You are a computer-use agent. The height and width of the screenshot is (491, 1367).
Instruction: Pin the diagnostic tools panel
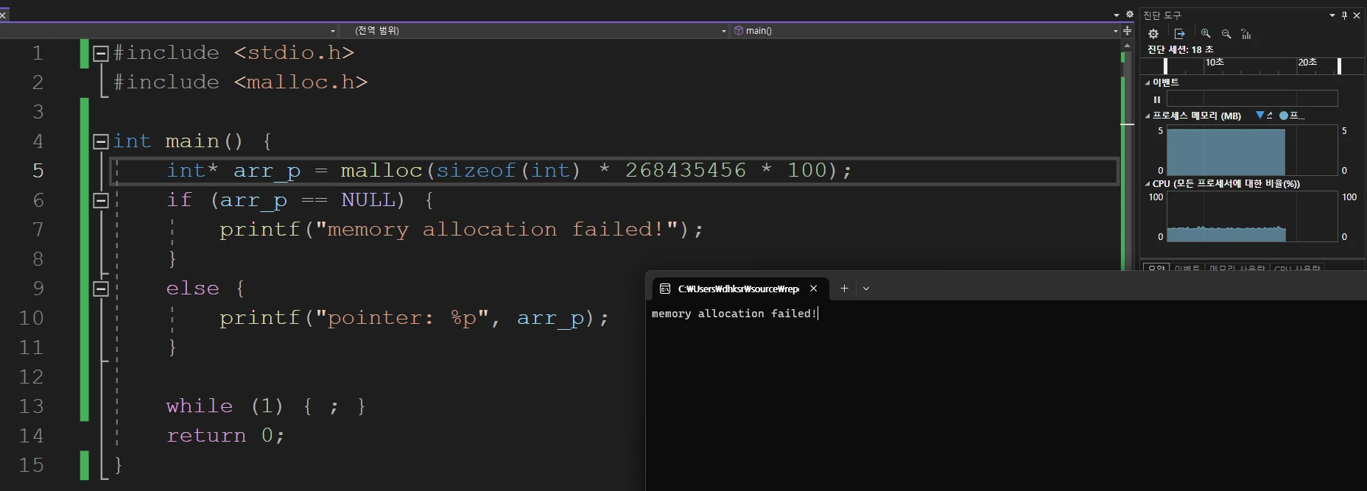1344,15
